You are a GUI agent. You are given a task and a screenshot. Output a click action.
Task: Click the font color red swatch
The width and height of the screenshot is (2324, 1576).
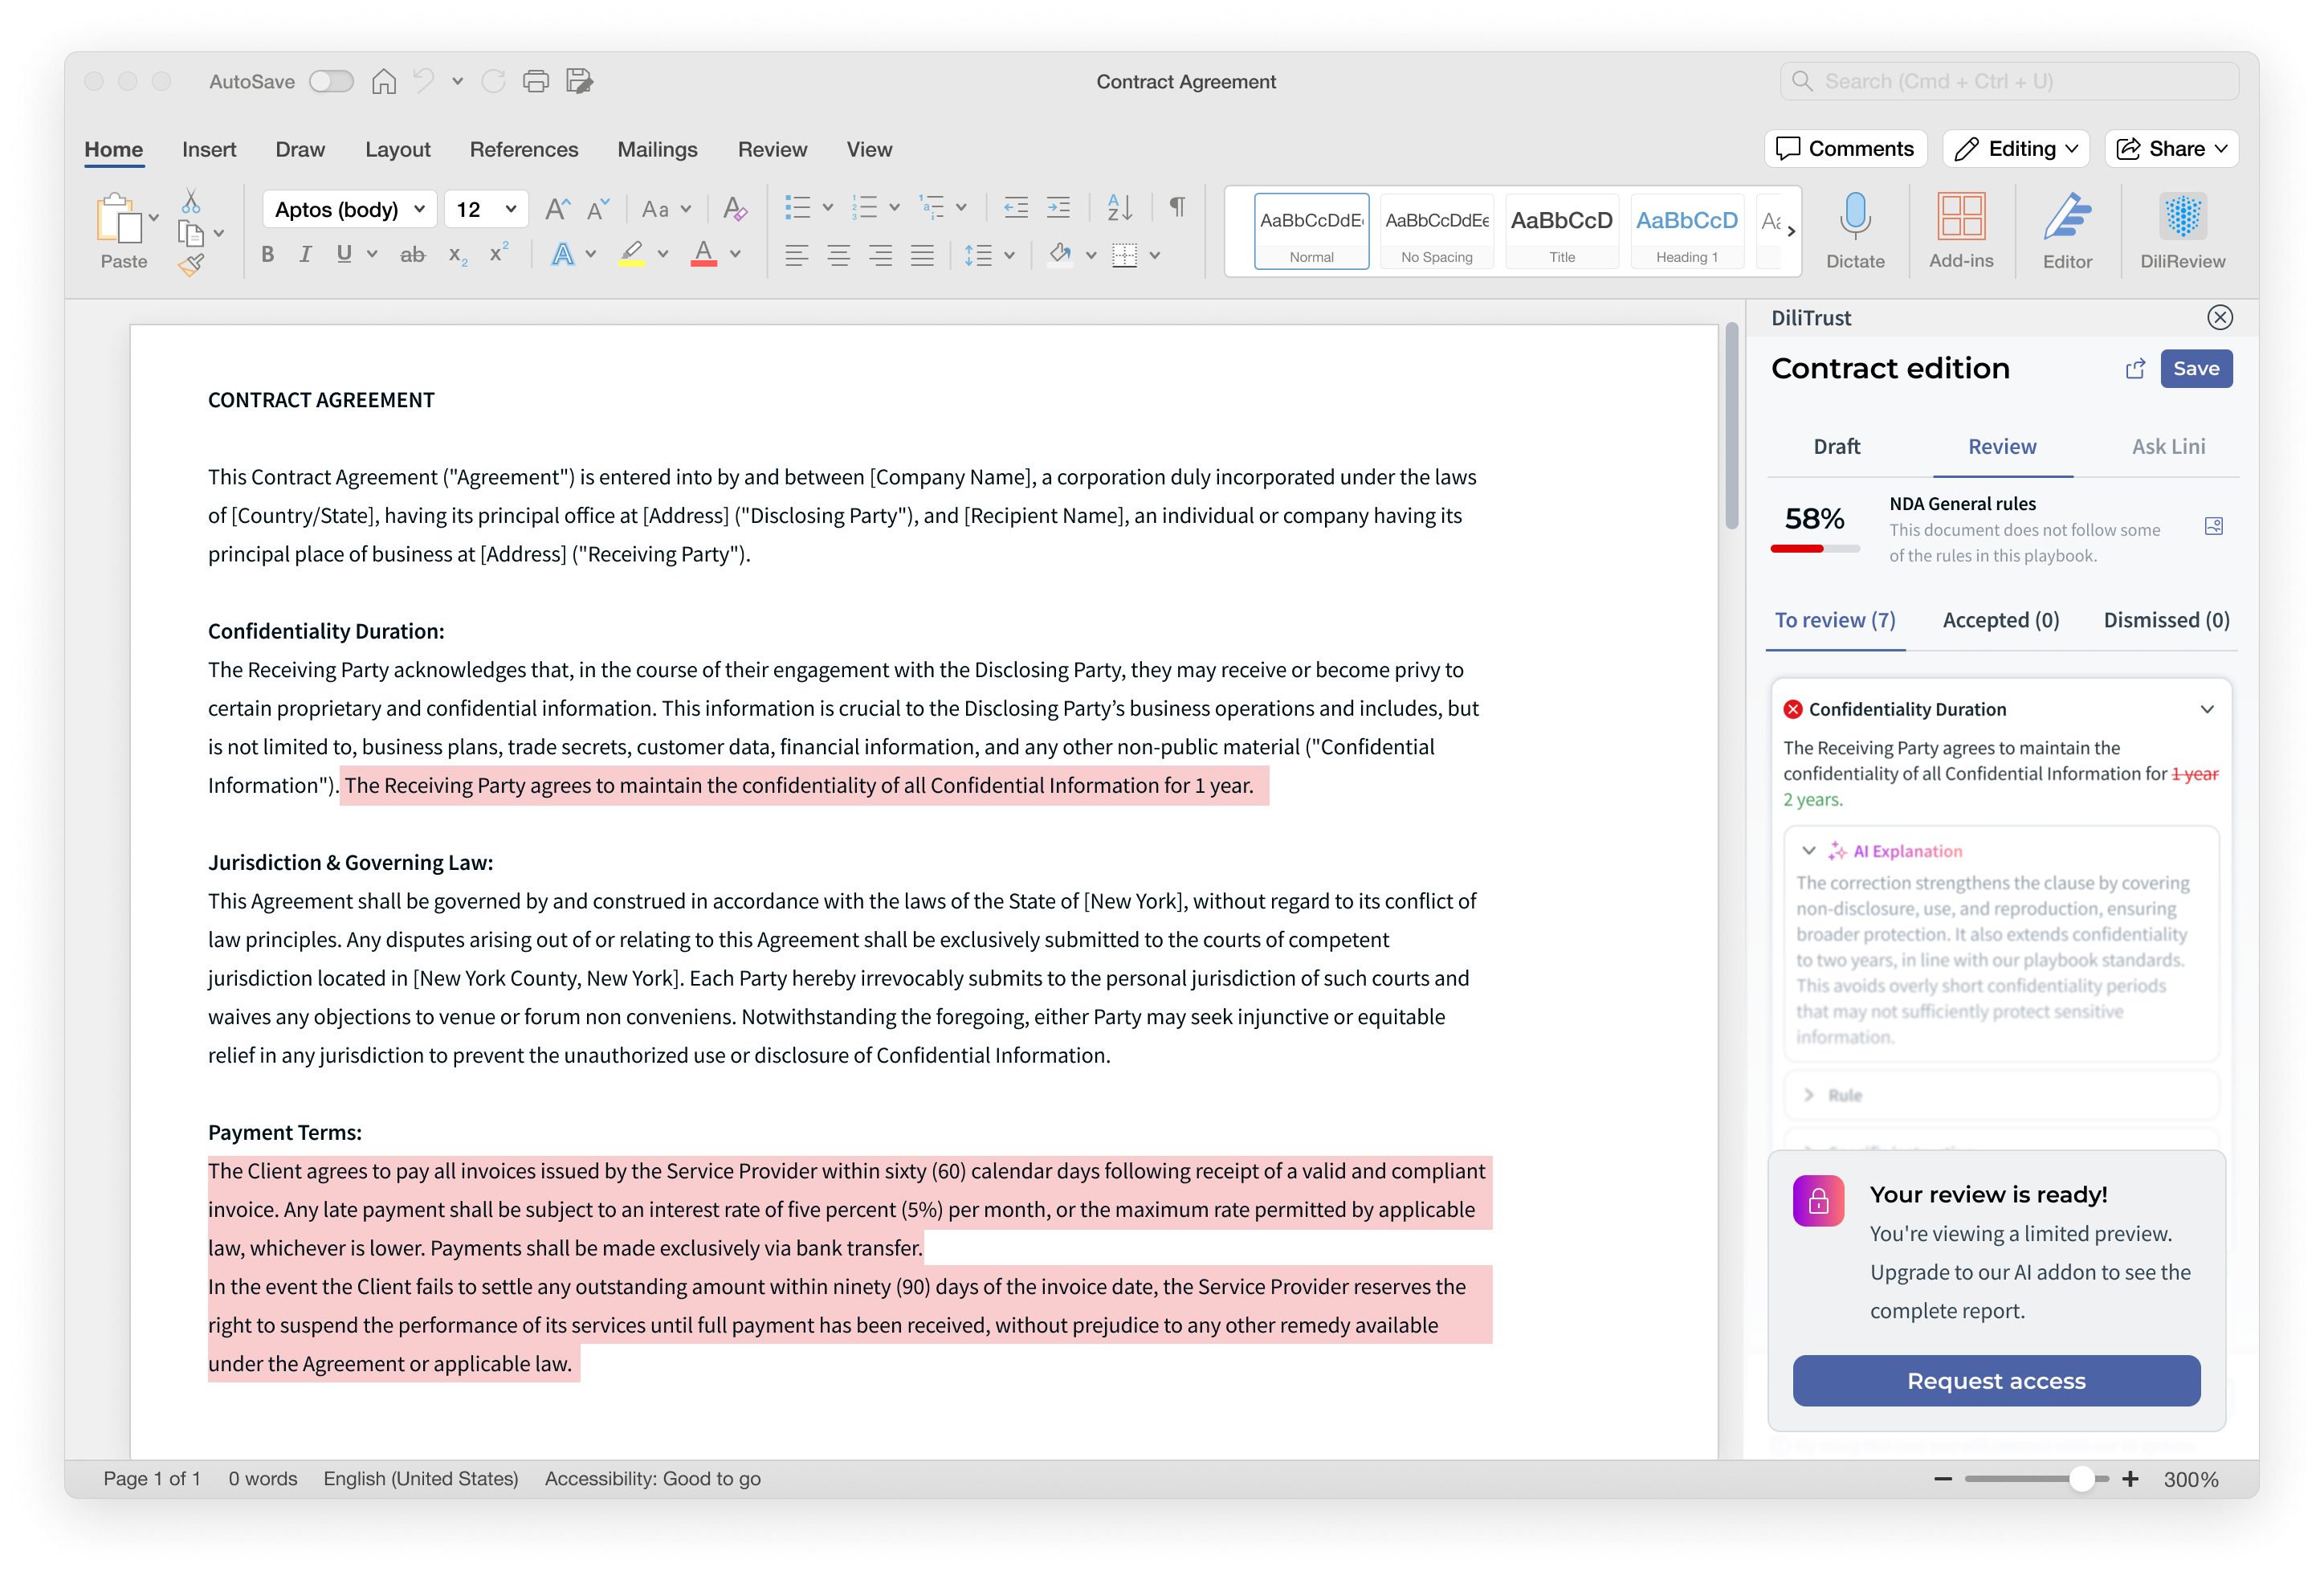703,254
